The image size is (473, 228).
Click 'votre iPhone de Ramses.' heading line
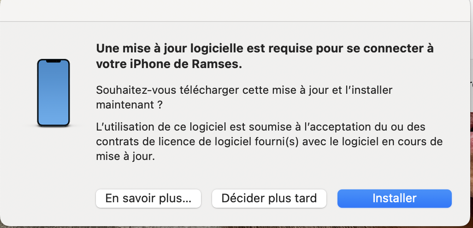(x=169, y=65)
